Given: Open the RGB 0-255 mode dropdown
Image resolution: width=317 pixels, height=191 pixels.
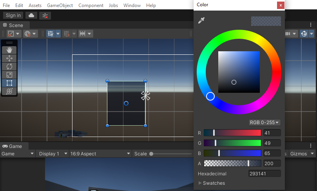Looking at the screenshot, I should [x=265, y=123].
